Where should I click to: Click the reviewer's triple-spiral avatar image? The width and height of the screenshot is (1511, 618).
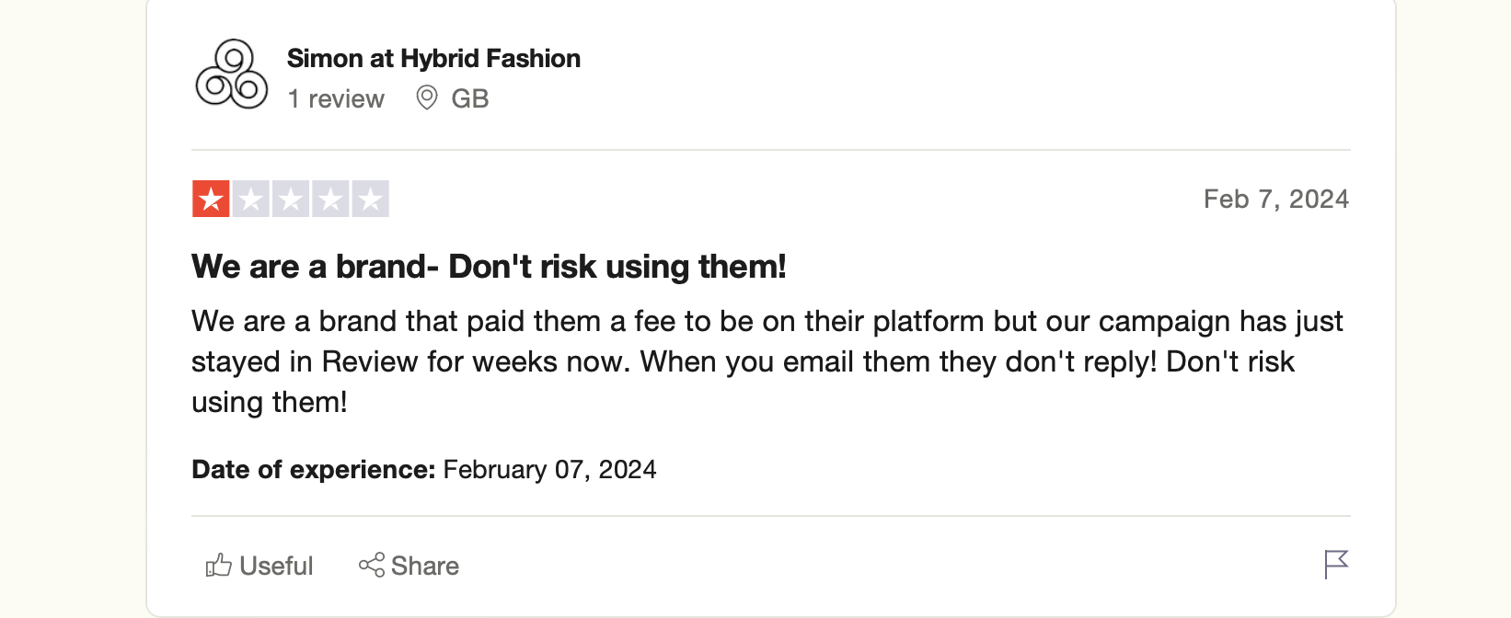[x=232, y=74]
